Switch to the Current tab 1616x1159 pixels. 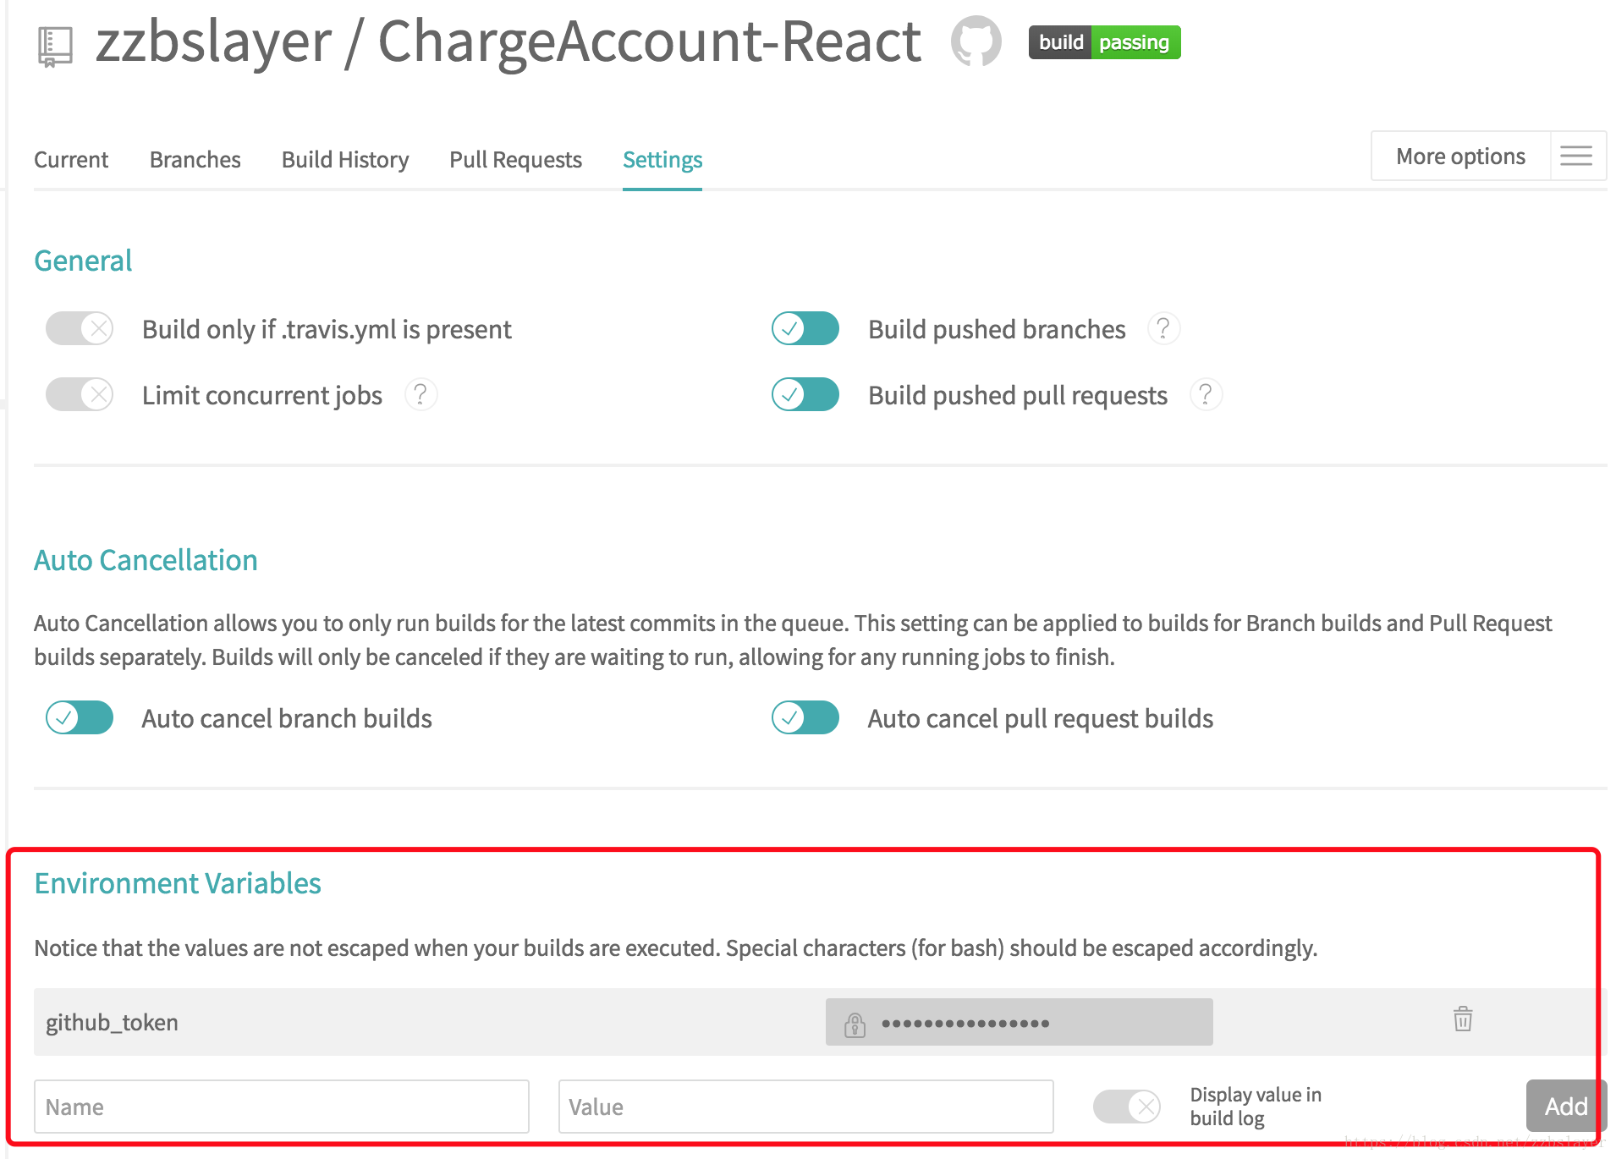(71, 159)
